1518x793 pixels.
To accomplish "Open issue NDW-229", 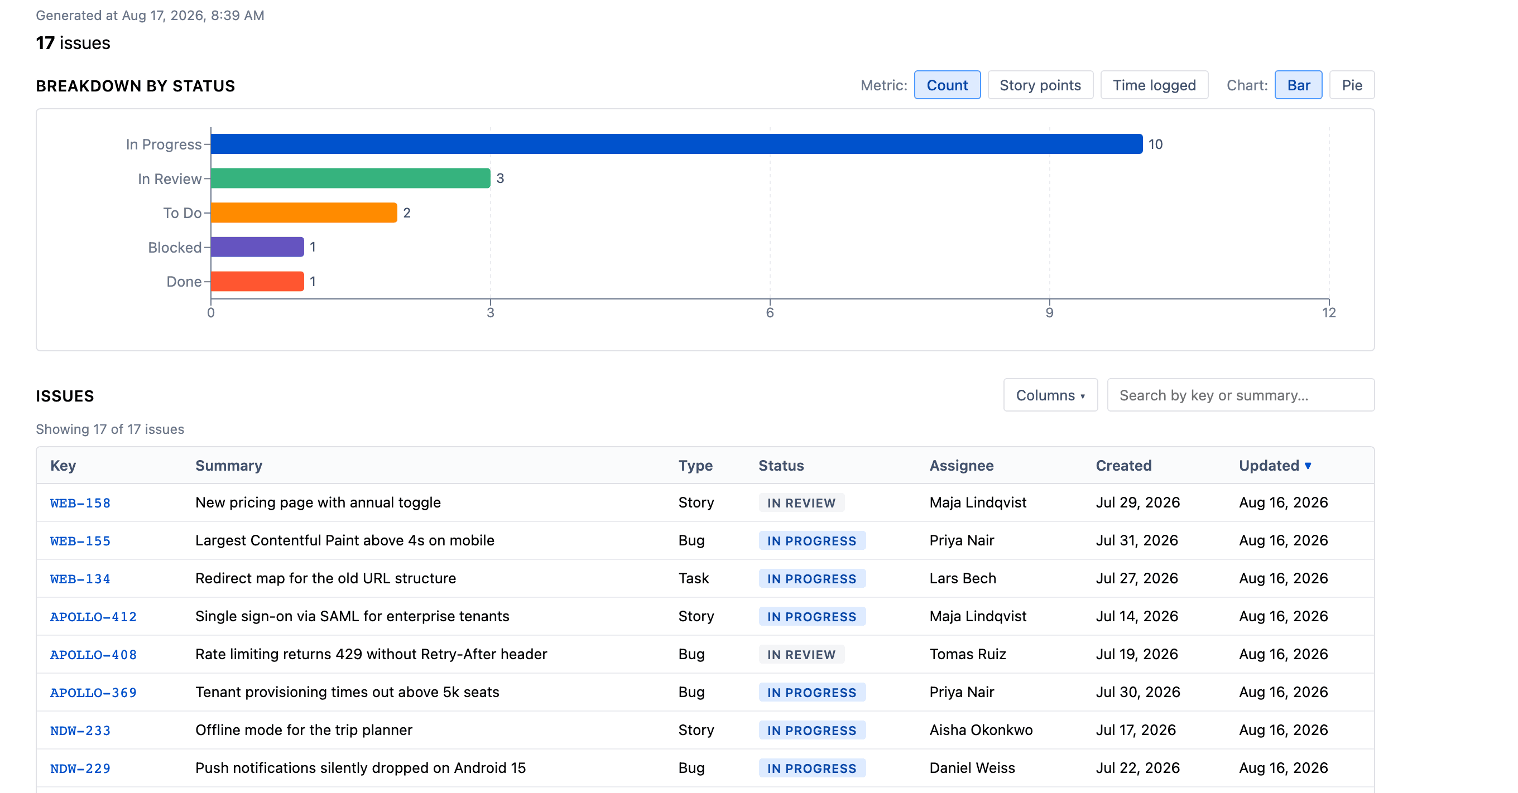I will (80, 768).
